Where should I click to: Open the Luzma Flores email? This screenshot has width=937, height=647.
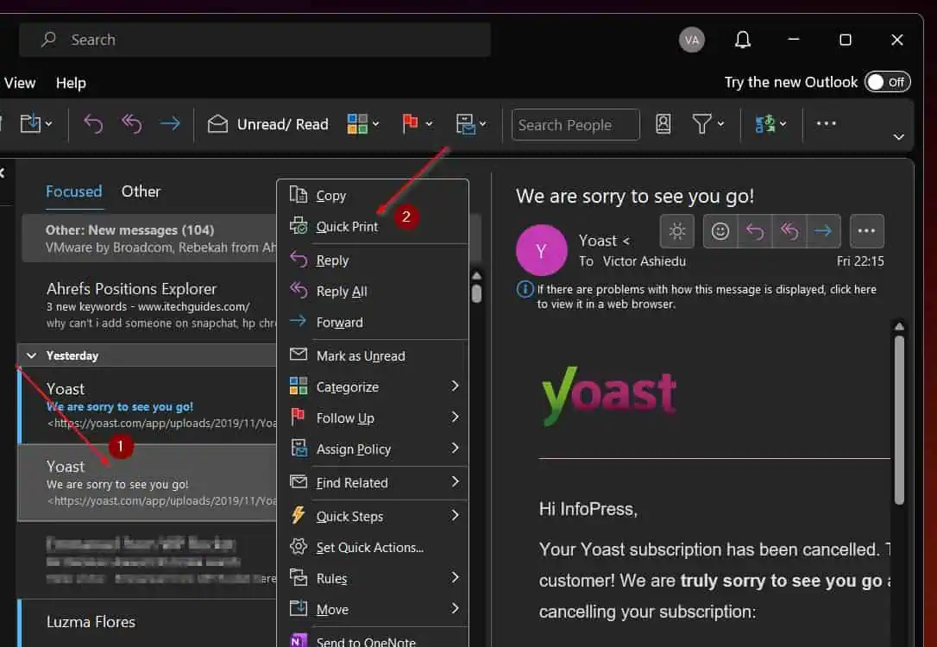coord(148,623)
